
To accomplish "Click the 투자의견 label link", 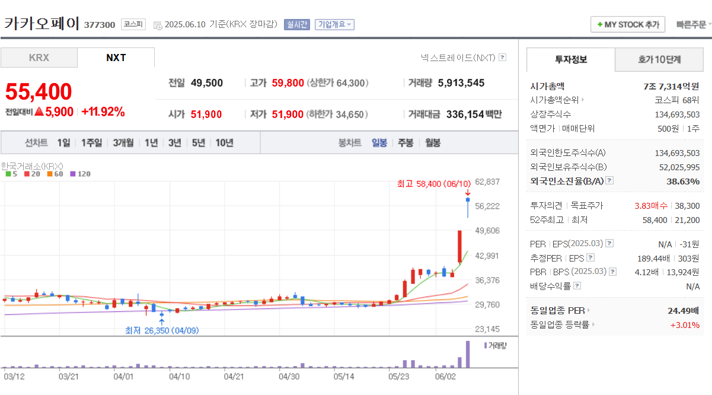I will (x=546, y=206).
